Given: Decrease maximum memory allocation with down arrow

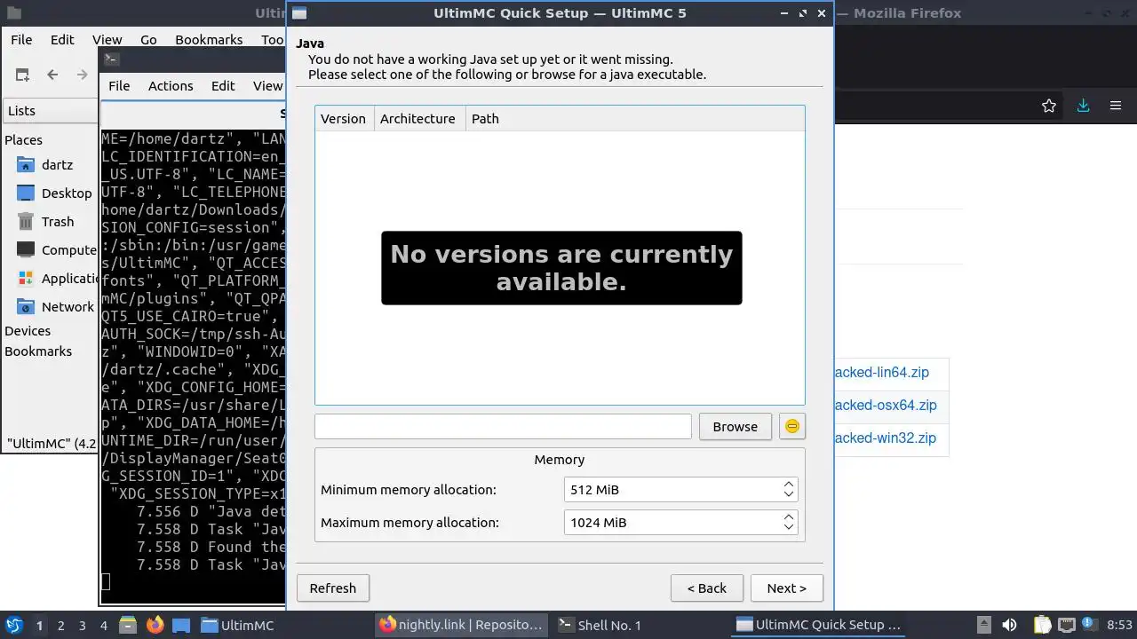Looking at the screenshot, I should coord(789,527).
